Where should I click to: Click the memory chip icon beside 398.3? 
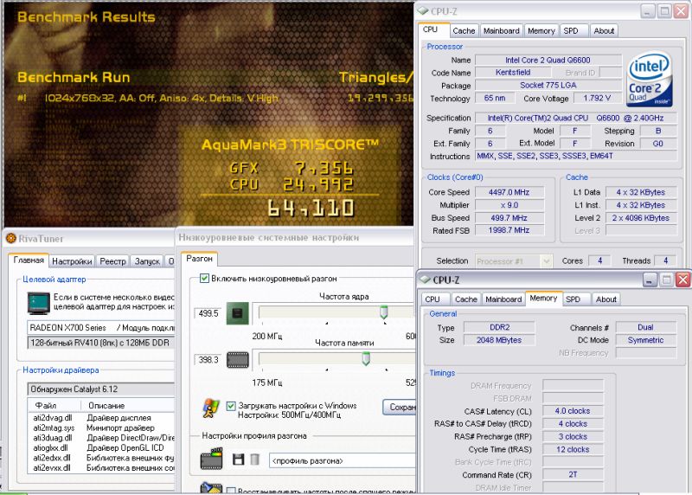coord(237,360)
